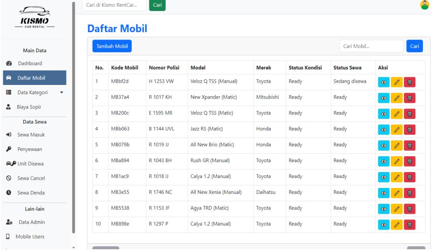
Task: Show details for Calya R 1018 IJ
Action: point(384,178)
